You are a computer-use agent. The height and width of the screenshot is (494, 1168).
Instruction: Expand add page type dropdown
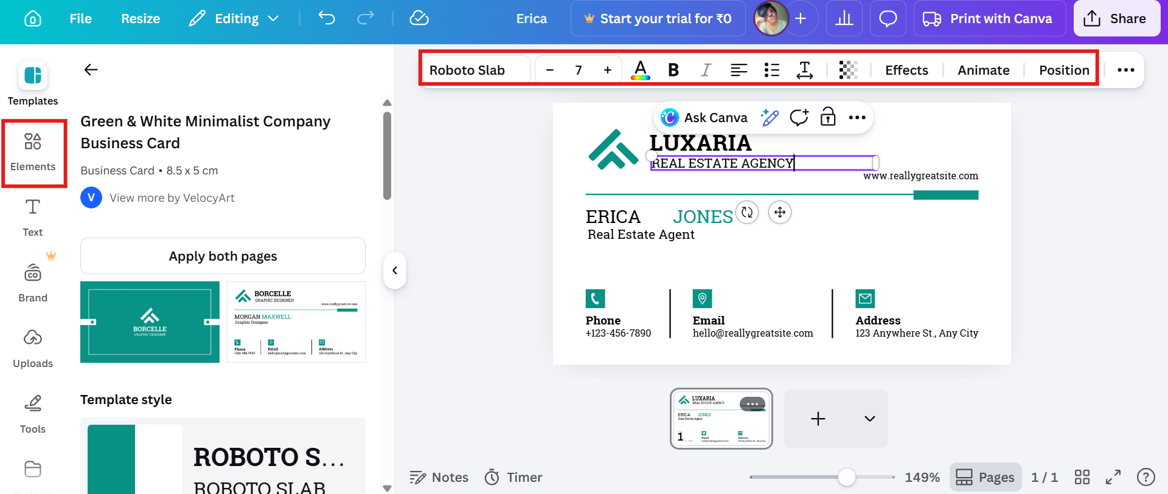pyautogui.click(x=870, y=419)
